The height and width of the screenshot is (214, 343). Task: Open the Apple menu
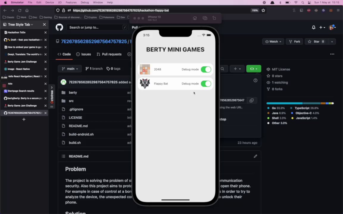point(5,2)
